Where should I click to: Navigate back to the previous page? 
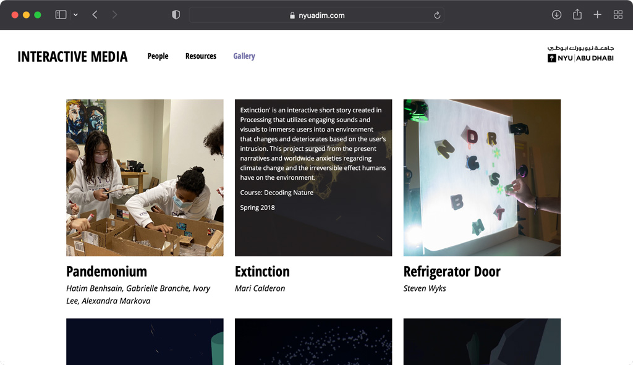tap(94, 14)
